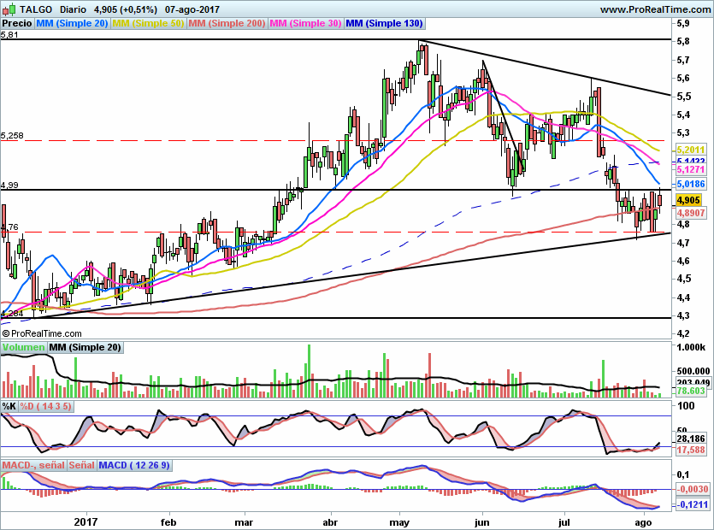Select the Precio indicator label
This screenshot has width=714, height=530.
[17, 24]
